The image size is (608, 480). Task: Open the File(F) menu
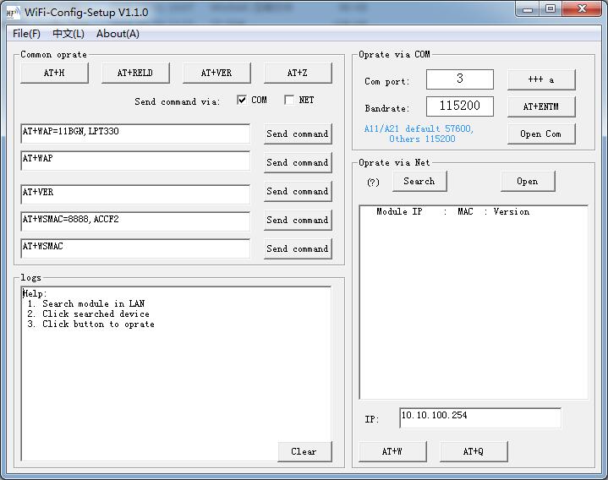pyautogui.click(x=26, y=34)
